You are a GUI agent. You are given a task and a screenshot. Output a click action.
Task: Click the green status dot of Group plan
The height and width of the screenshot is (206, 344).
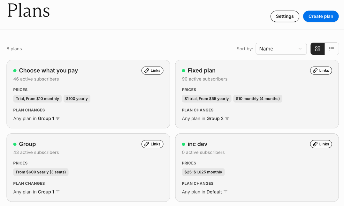[x=15, y=144]
